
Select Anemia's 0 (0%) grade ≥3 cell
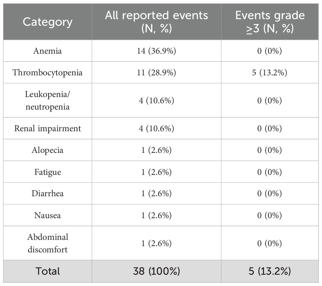[x=270, y=51]
